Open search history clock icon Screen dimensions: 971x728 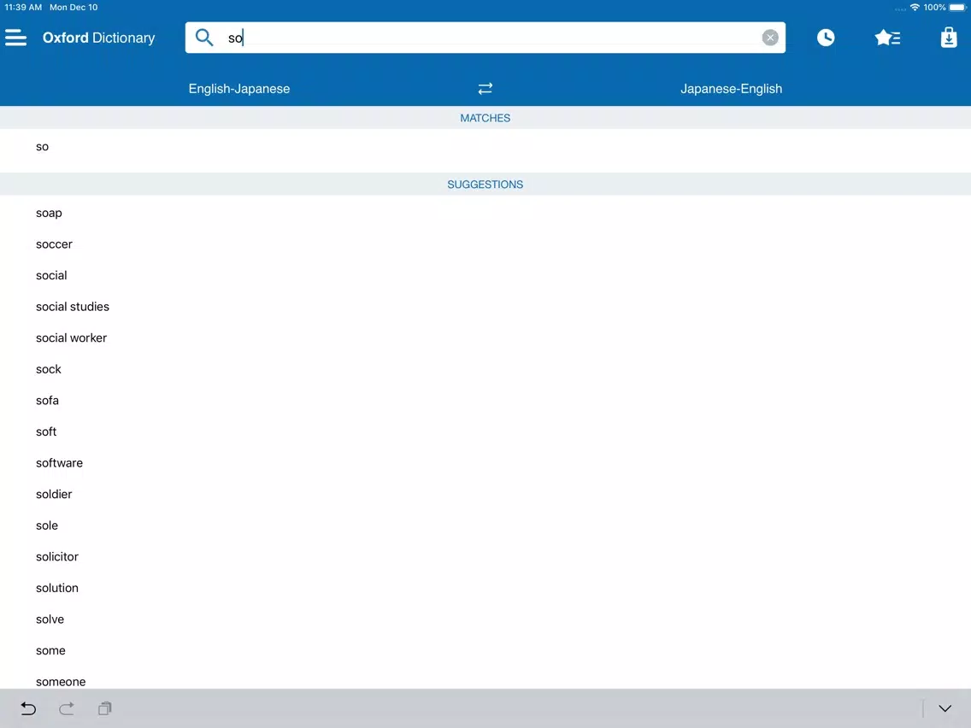[826, 38]
